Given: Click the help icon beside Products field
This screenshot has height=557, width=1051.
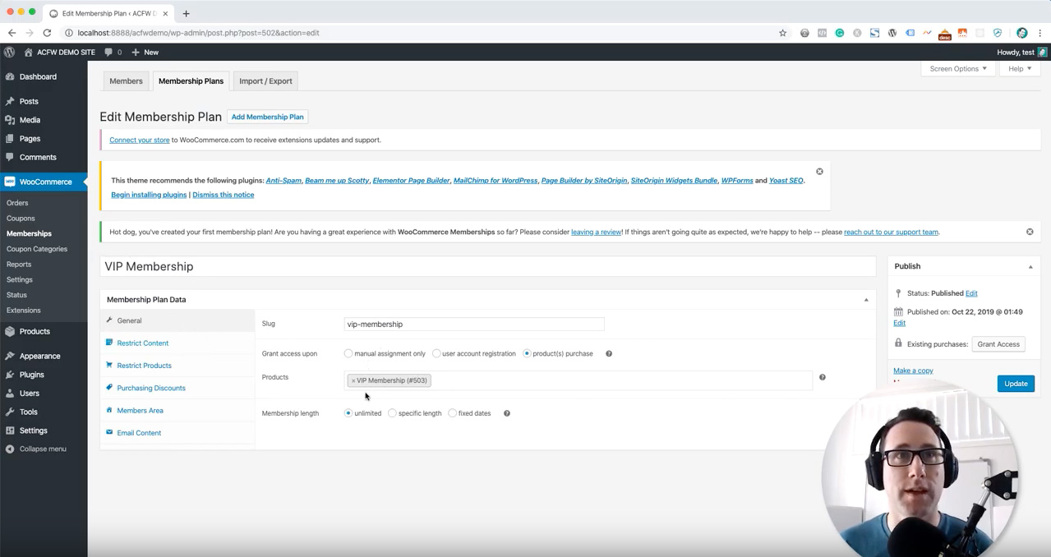Looking at the screenshot, I should 822,377.
